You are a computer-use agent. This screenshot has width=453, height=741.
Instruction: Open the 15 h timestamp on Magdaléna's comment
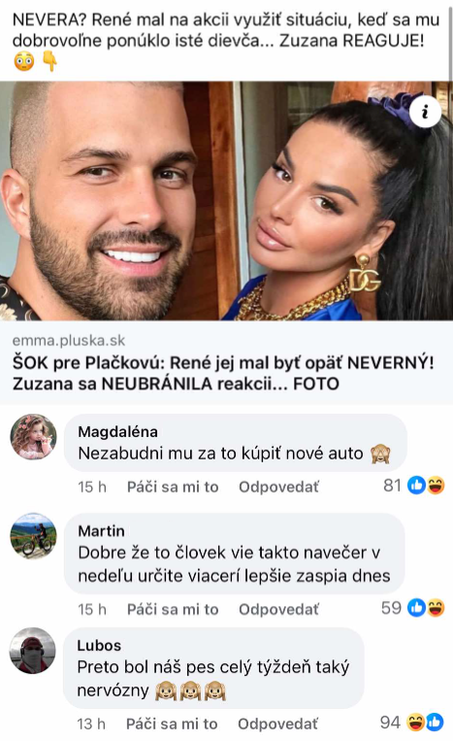[92, 487]
